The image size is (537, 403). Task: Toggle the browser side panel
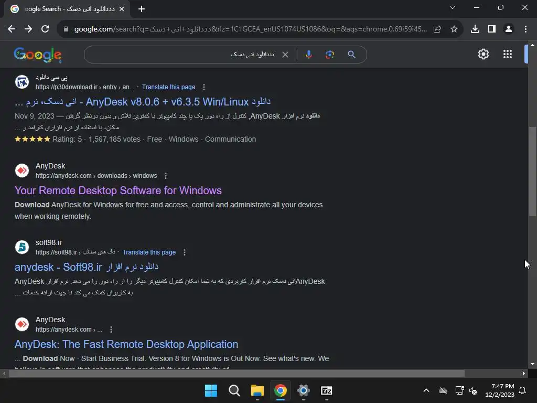[x=492, y=29]
